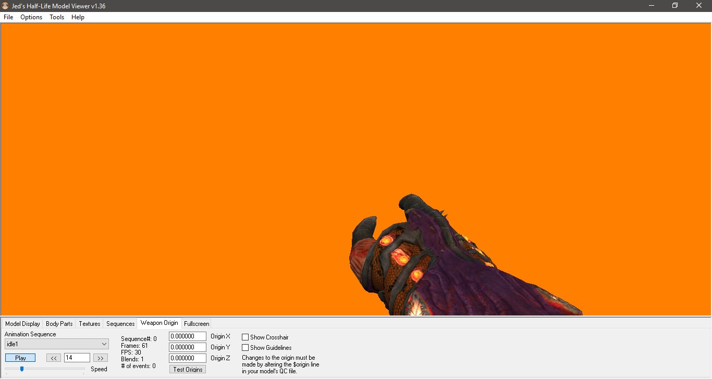Open the Options menu

[x=31, y=17]
